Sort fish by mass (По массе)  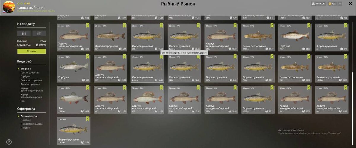click(x=26, y=120)
